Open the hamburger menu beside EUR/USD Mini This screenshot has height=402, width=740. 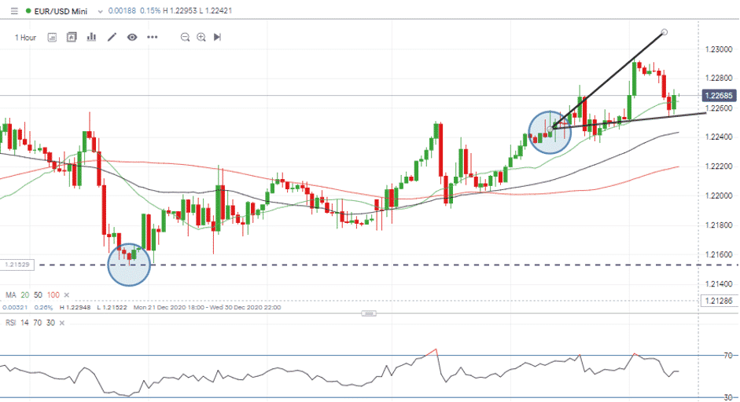click(x=14, y=11)
